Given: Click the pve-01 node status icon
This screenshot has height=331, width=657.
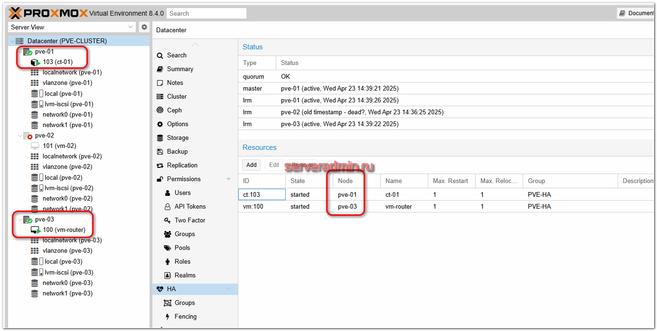Looking at the screenshot, I should point(28,52).
